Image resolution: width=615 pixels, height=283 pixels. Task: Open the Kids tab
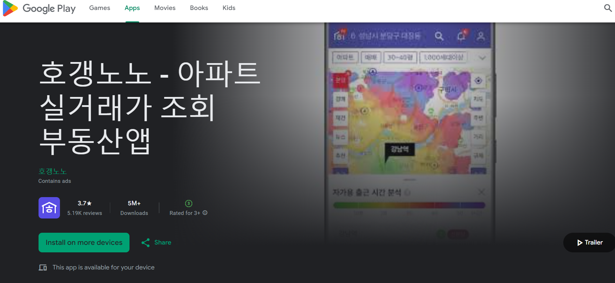[229, 8]
